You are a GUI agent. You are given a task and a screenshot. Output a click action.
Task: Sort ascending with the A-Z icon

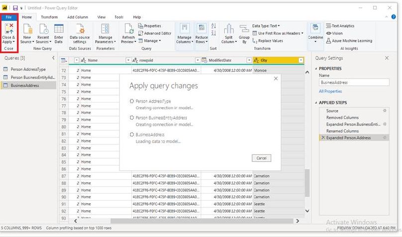click(x=213, y=26)
